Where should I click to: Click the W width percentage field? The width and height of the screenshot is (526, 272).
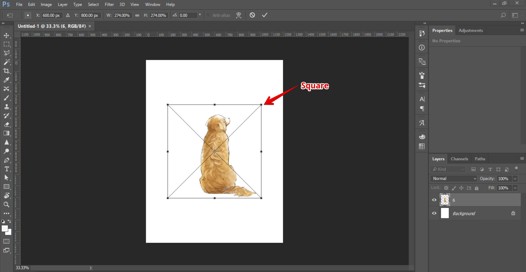click(122, 15)
